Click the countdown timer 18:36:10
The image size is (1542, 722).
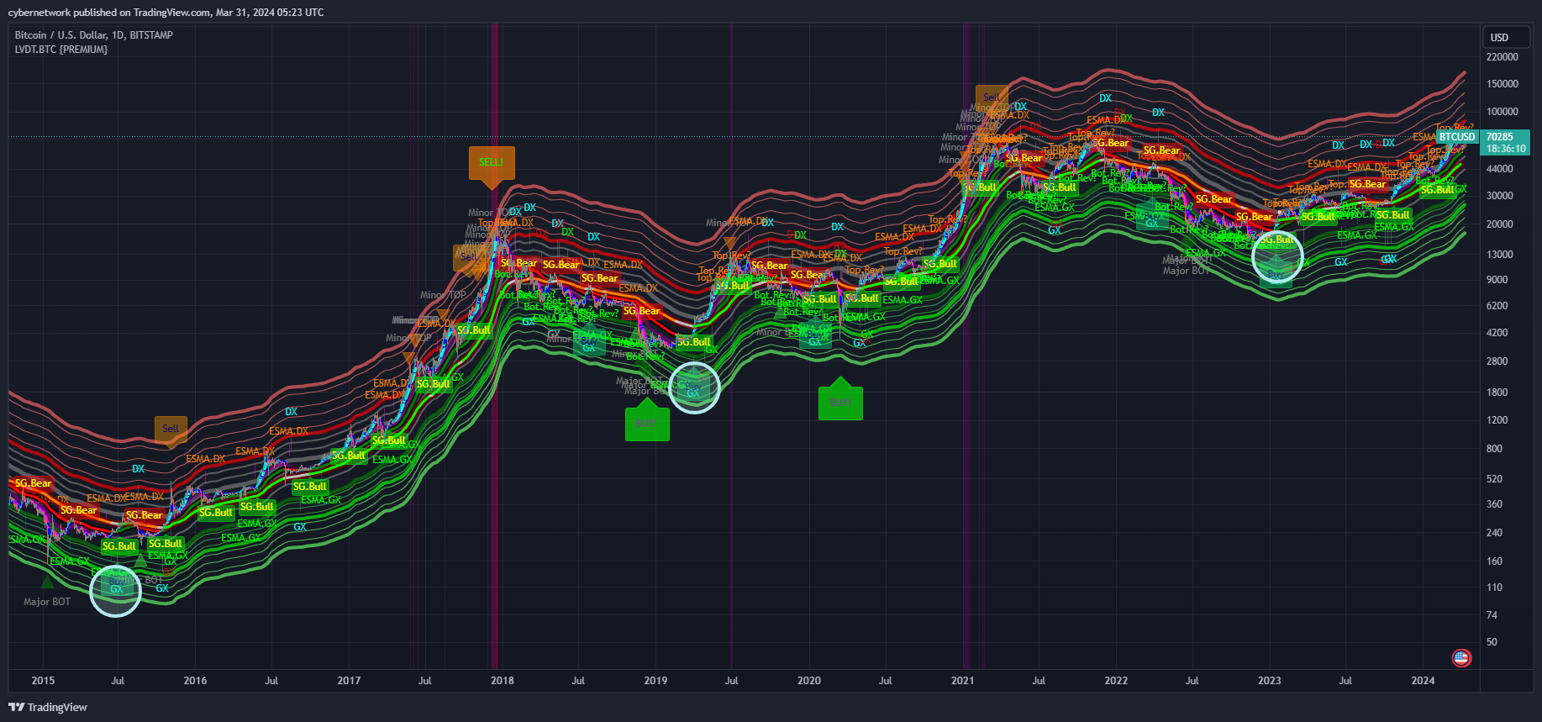click(x=1506, y=149)
